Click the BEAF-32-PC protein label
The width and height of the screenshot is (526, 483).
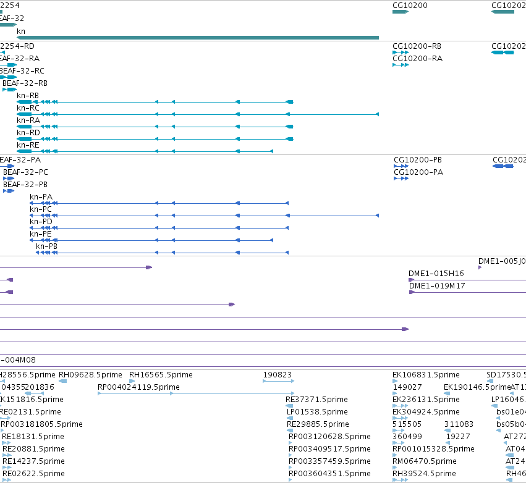[x=25, y=172]
